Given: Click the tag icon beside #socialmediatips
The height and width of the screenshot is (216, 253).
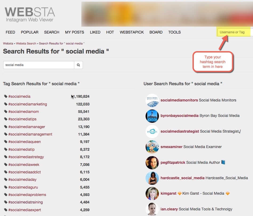Looking at the screenshot, I should tap(6, 119).
